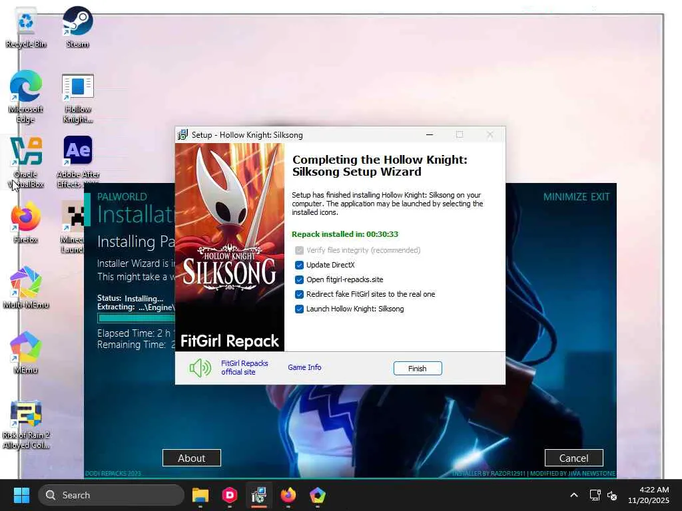Click About in the Palworld installer
This screenshot has width=682, height=511.
pyautogui.click(x=192, y=458)
